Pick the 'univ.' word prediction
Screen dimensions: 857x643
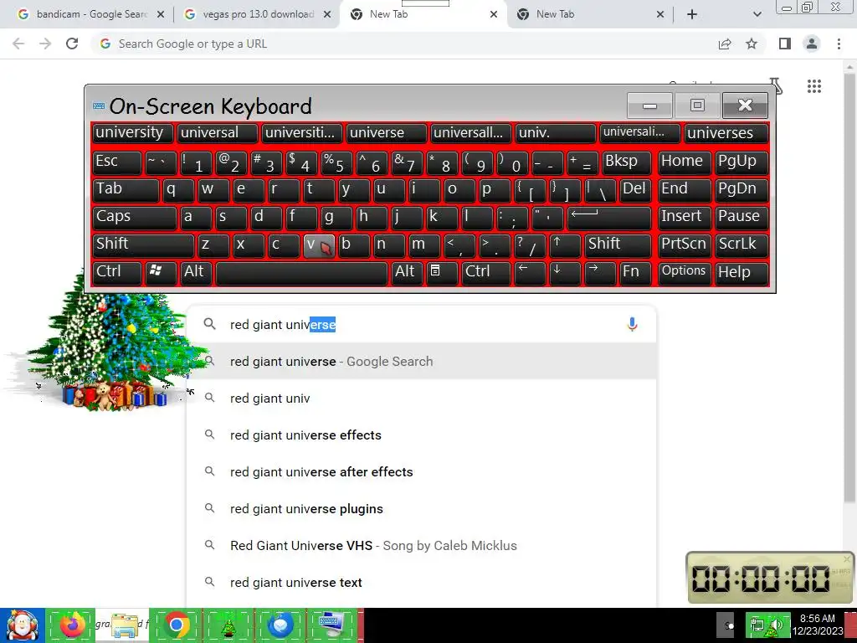556,133
